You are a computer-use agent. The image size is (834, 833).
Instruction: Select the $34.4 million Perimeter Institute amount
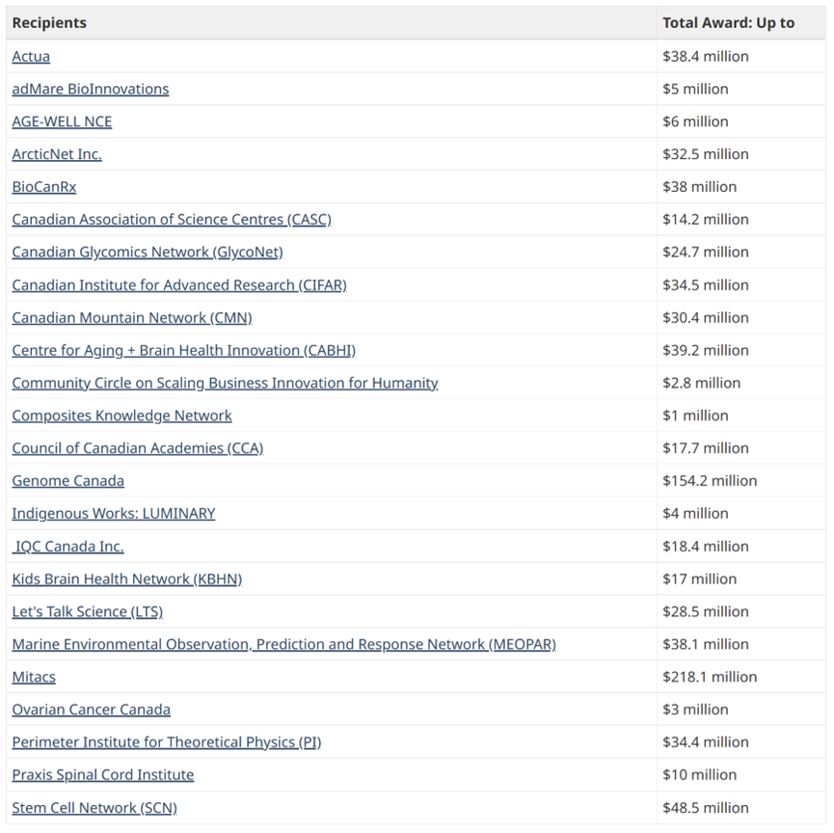click(x=706, y=742)
